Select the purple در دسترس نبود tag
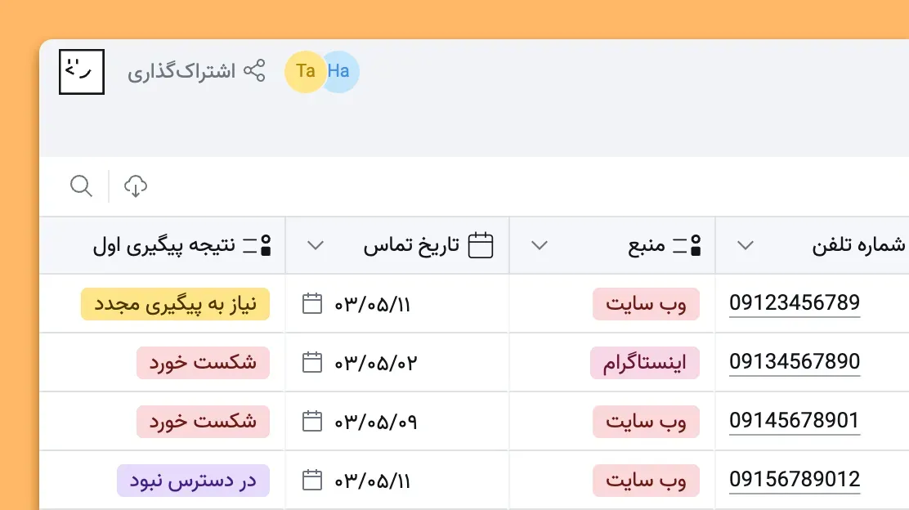 193,480
